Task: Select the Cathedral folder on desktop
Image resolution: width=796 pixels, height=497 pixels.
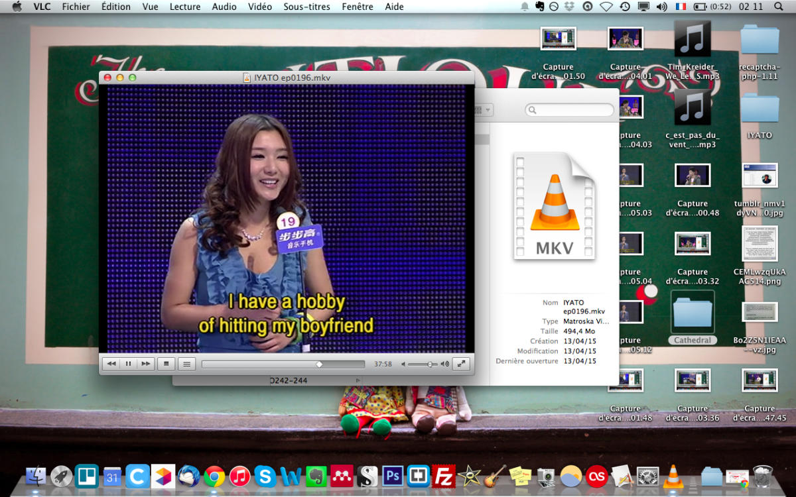Action: coord(693,316)
